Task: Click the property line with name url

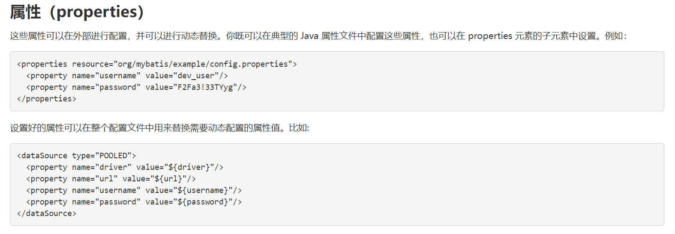Action: 111,179
